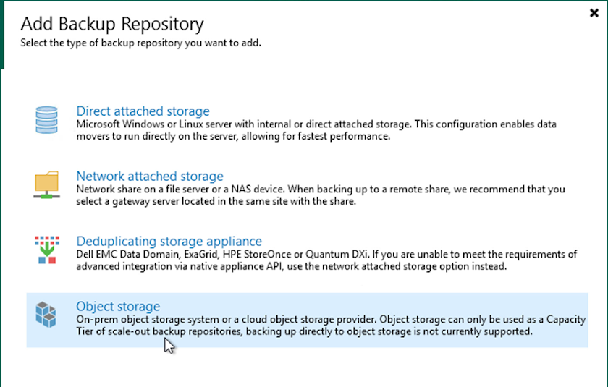Click the 'movers to run directly on the server' line
The height and width of the screenshot is (387, 608).
[x=233, y=136]
